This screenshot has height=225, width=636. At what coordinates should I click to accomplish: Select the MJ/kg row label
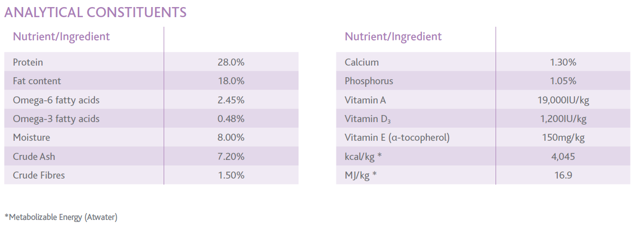pyautogui.click(x=361, y=176)
